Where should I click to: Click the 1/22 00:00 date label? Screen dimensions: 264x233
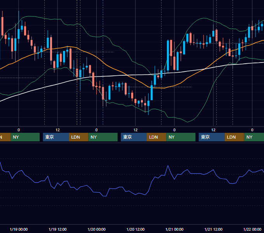pos(252,229)
